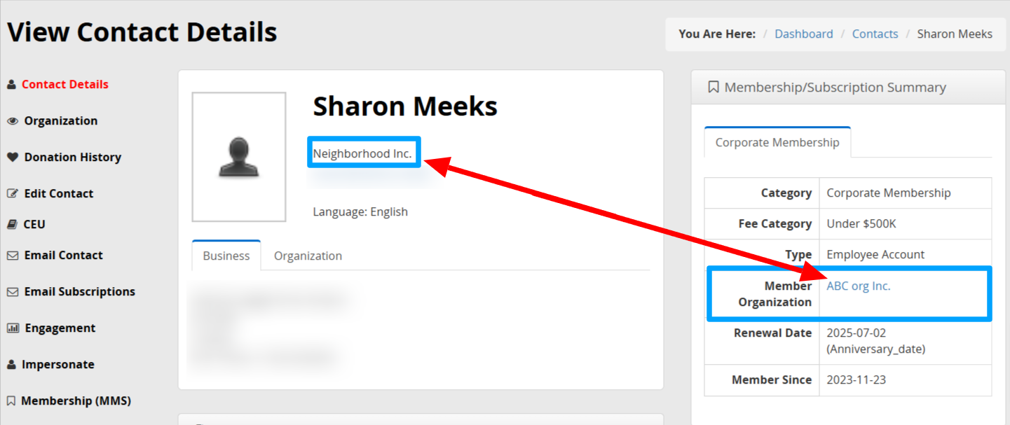Viewport: 1010px width, 425px height.
Task: Go to Dashboard in the breadcrumb
Action: 803,34
